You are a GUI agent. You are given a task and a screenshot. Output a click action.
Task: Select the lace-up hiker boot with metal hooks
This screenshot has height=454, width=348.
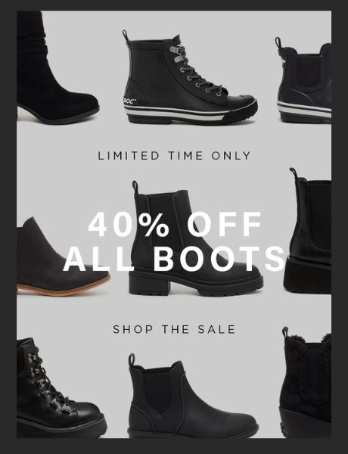61,387
